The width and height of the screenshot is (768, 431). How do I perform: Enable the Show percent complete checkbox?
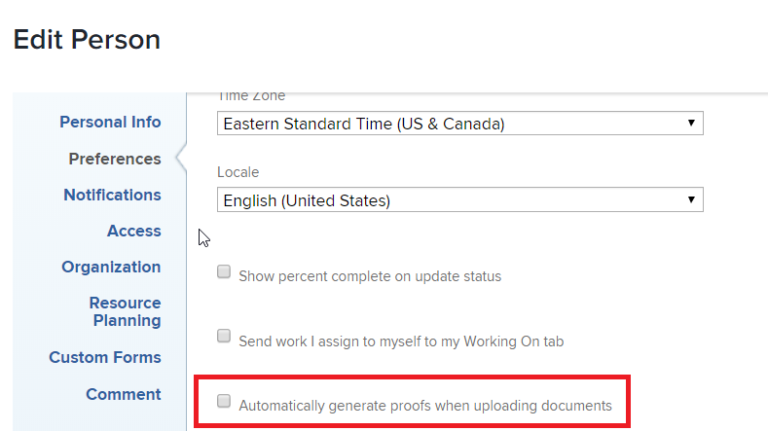point(224,272)
